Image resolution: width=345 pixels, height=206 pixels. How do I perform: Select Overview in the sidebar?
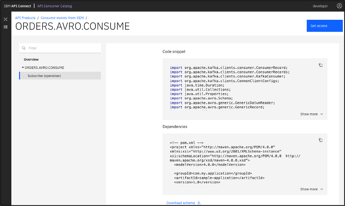pos(31,60)
